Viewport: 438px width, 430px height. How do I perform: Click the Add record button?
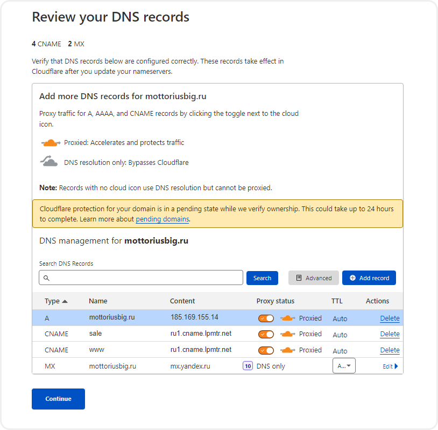click(369, 278)
